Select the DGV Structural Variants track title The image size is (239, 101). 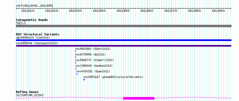(38, 34)
